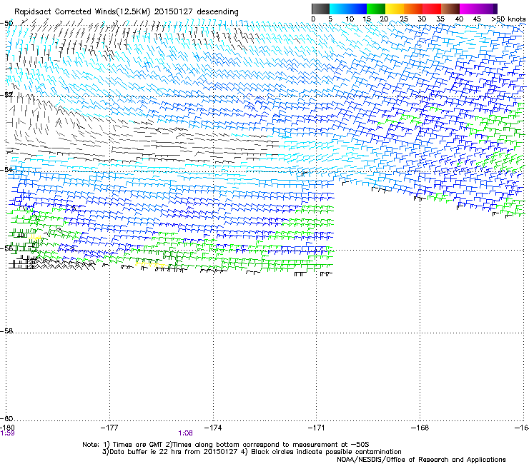Image resolution: width=529 pixels, height=464 pixels.
Task: Click the legend label '25'
Action: [x=404, y=19]
